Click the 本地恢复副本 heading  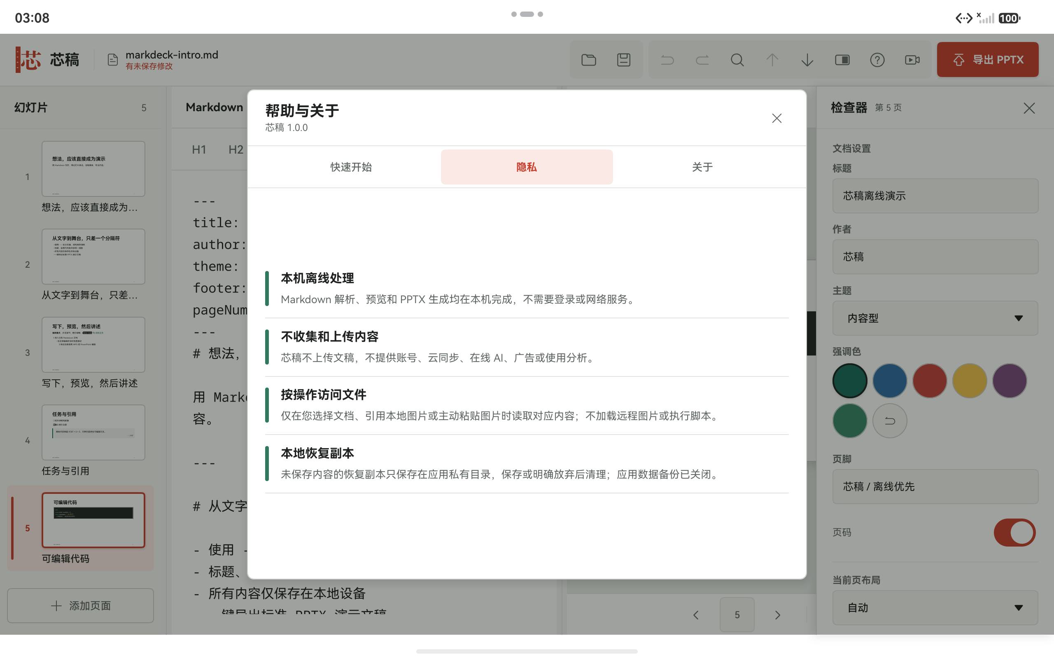pyautogui.click(x=317, y=453)
